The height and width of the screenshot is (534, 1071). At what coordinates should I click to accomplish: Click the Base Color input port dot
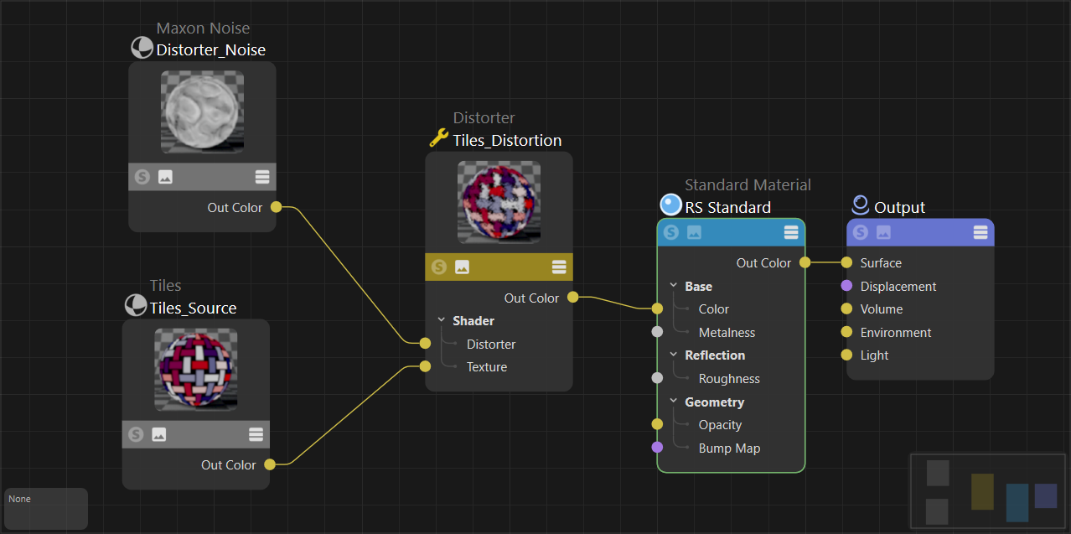coord(657,309)
